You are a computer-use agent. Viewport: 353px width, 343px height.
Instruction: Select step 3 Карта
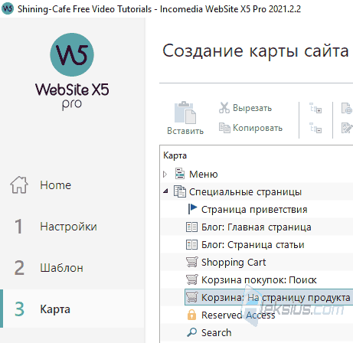tap(72, 309)
